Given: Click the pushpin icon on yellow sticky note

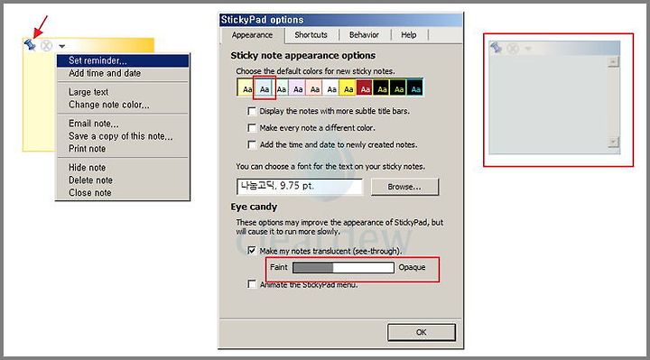Looking at the screenshot, I should click(30, 45).
